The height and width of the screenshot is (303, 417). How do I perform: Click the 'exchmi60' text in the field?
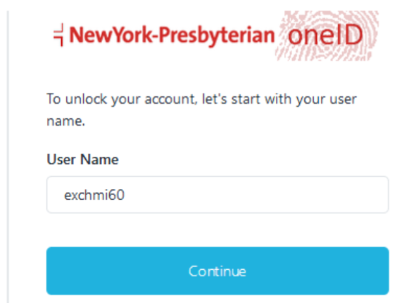94,194
